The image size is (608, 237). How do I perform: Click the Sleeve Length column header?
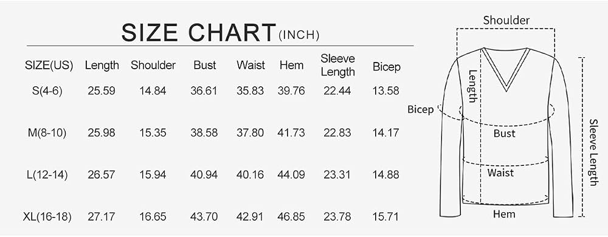(x=337, y=66)
